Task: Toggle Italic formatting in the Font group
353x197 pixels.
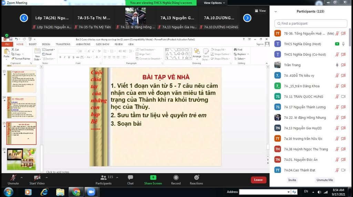Action: tap(64, 57)
